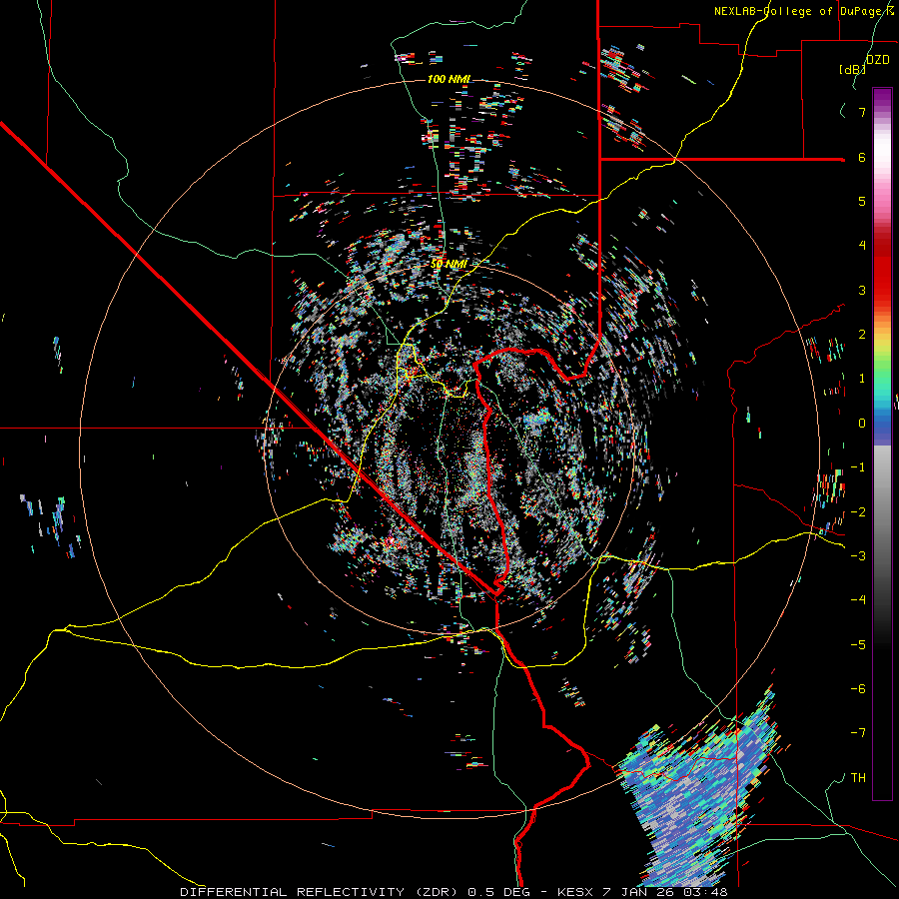Click the "[dB]" unit label
This screenshot has height=899, width=899.
(x=852, y=69)
